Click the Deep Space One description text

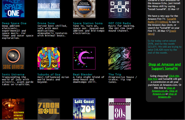pos(18,32)
